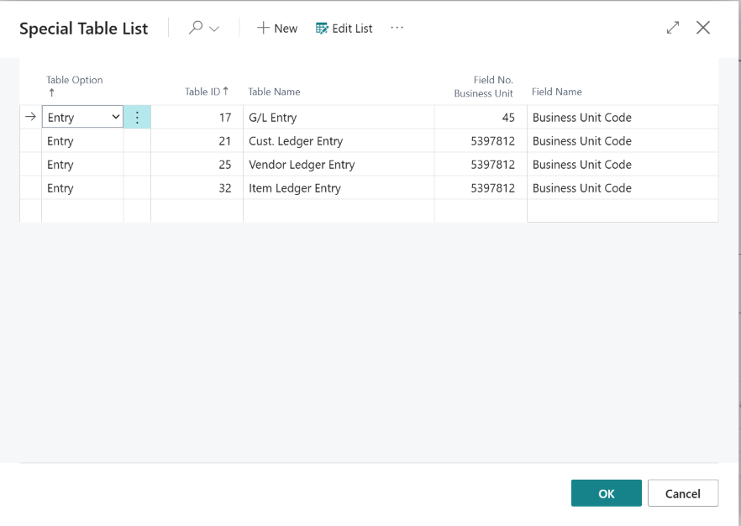This screenshot has height=526, width=741.
Task: Click the empty Field Name cell in new row
Action: click(x=622, y=211)
